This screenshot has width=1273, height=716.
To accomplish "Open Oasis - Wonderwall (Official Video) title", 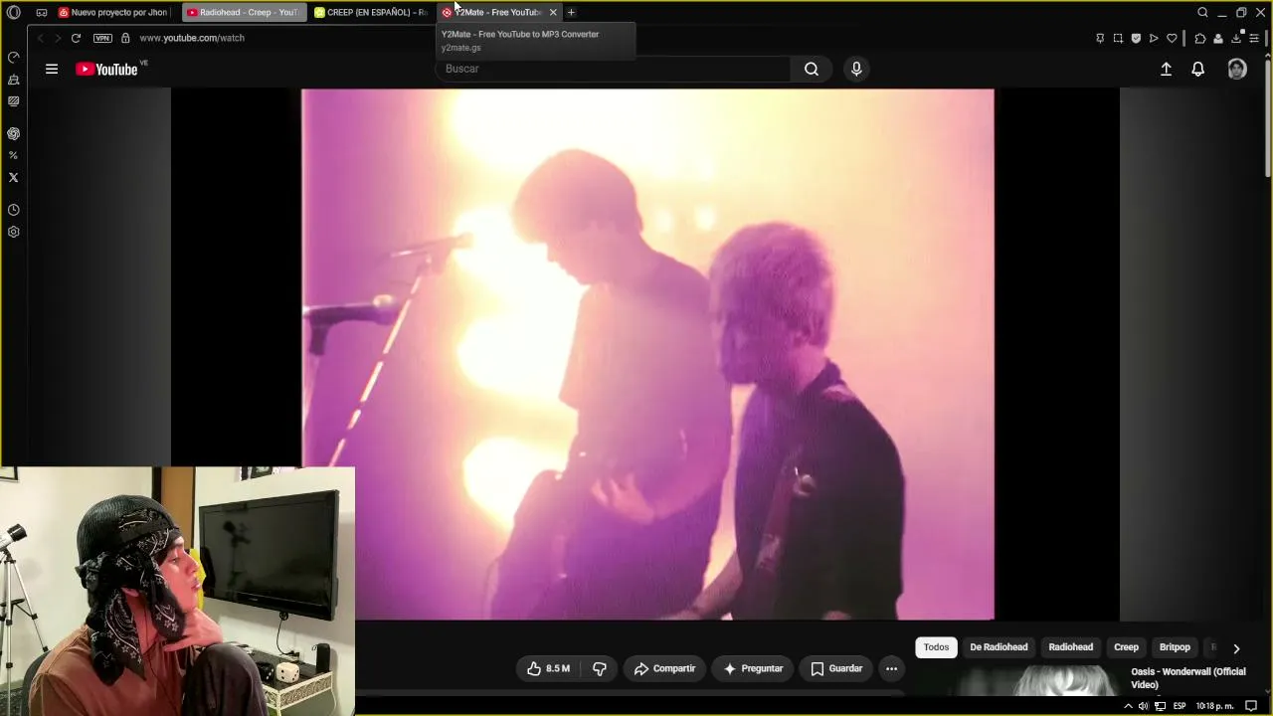I will (x=1187, y=678).
